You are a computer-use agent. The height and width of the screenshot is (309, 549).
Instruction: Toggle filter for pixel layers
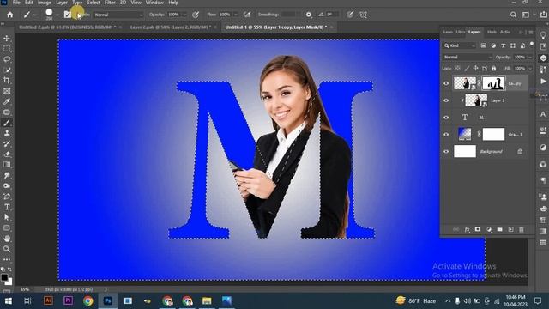484,45
